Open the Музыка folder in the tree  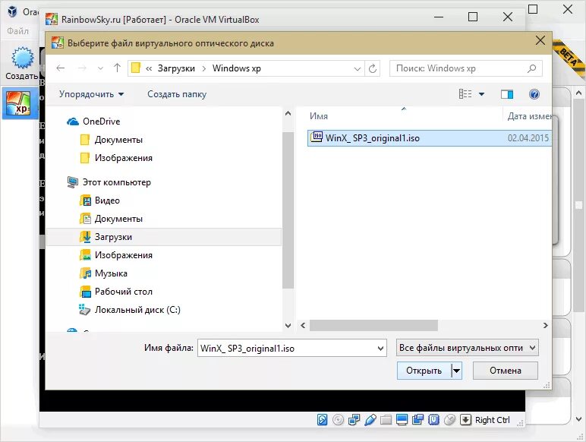point(111,273)
